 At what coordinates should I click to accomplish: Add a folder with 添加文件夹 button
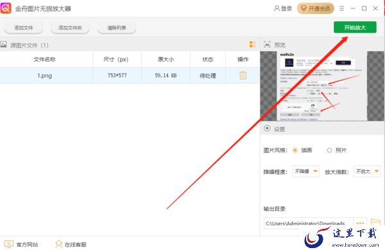pyautogui.click(x=70, y=28)
